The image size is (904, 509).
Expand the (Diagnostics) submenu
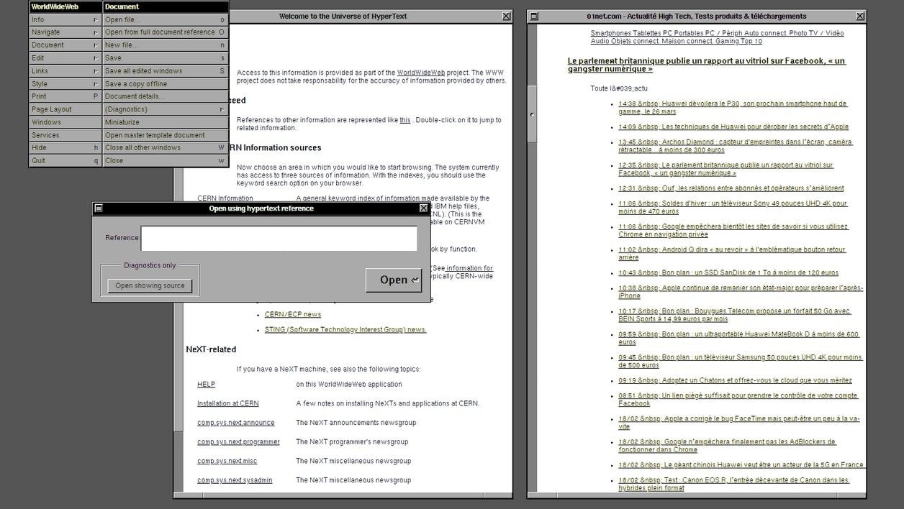coord(166,109)
